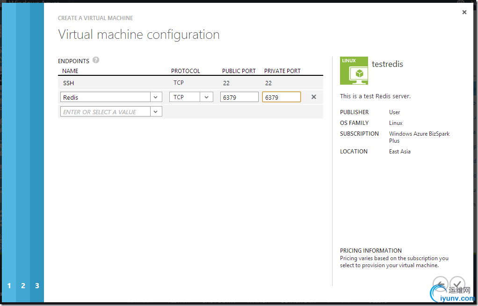Close the Create a Virtual Machine dialog
The image size is (478, 306).
pos(464,12)
